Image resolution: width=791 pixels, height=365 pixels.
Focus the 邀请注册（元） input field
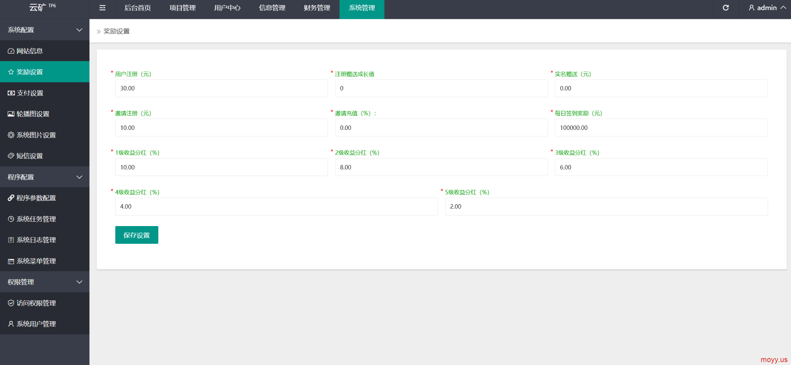tap(221, 128)
